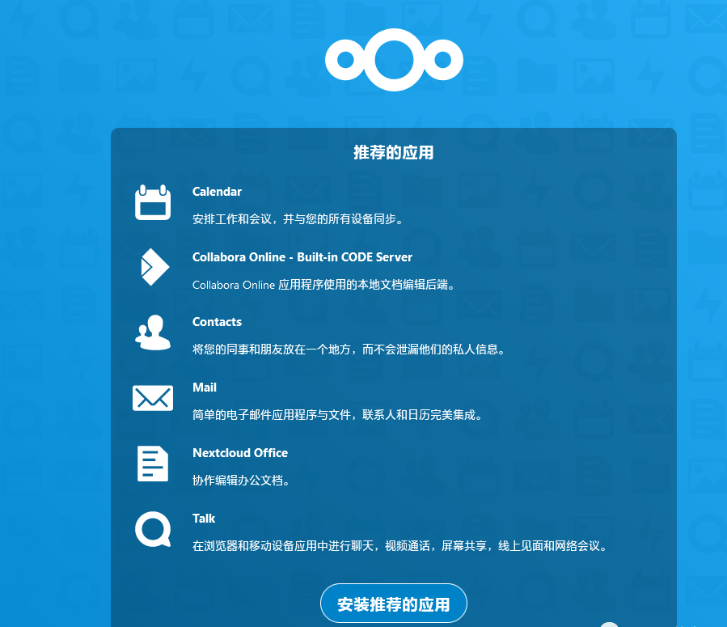The height and width of the screenshot is (627, 727).
Task: Click the description Collabora Online 应用程序使用的本地文档编辑后端
Action: pos(323,285)
